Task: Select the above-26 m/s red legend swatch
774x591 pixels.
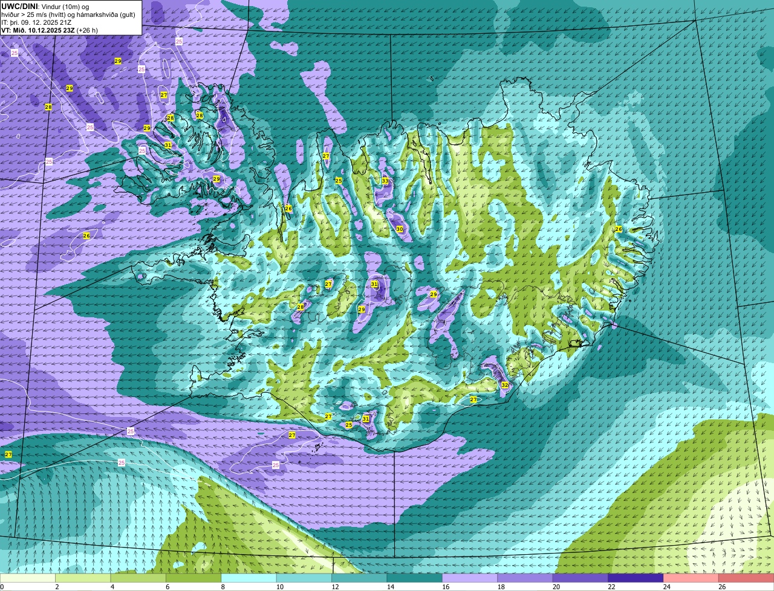Action: [747, 578]
